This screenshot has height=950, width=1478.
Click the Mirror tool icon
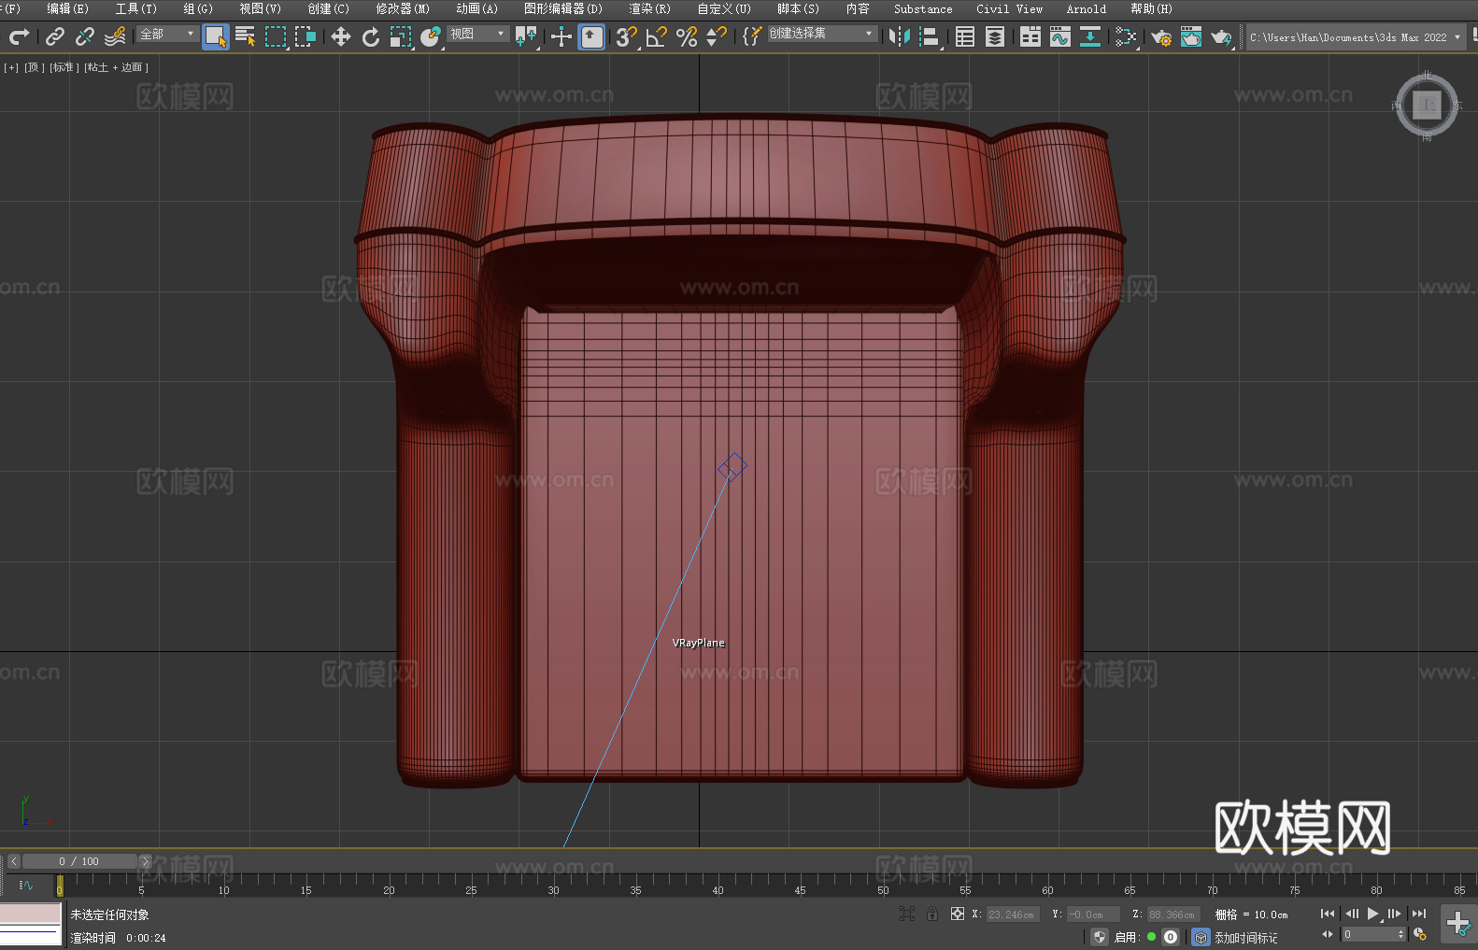pyautogui.click(x=900, y=36)
